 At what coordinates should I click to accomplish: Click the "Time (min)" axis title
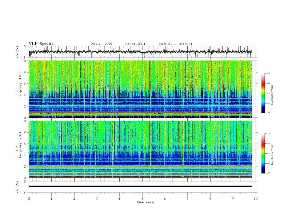[145, 202]
